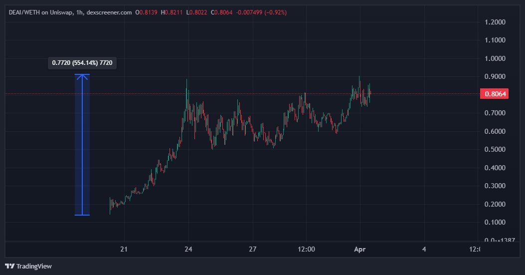
Task: Click the 4 date label on time axis
Action: tap(424, 249)
